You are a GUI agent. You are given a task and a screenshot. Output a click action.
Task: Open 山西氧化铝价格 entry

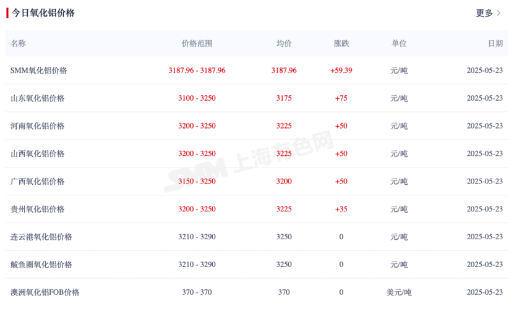pyautogui.click(x=37, y=154)
